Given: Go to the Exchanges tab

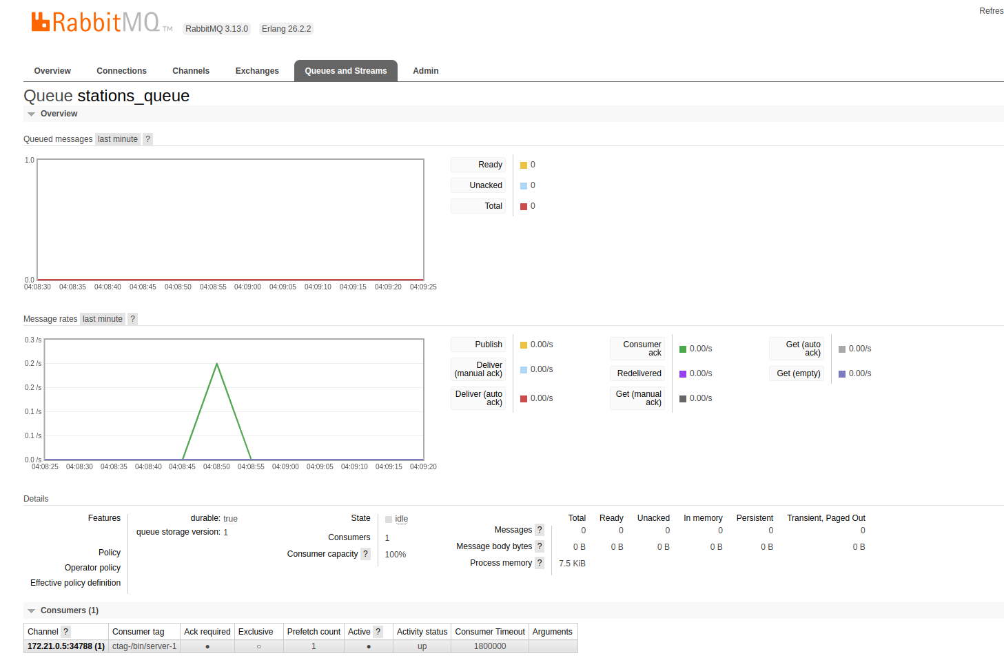Looking at the screenshot, I should pos(257,71).
